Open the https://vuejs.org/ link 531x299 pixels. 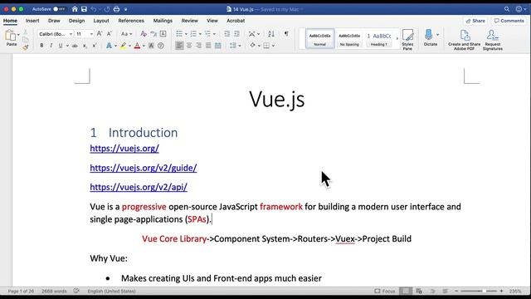click(124, 148)
